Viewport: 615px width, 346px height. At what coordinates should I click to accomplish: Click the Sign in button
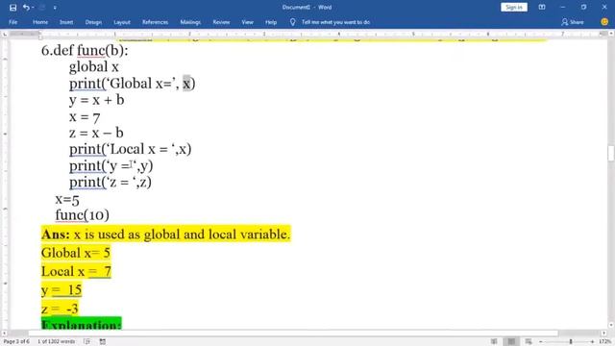(514, 7)
